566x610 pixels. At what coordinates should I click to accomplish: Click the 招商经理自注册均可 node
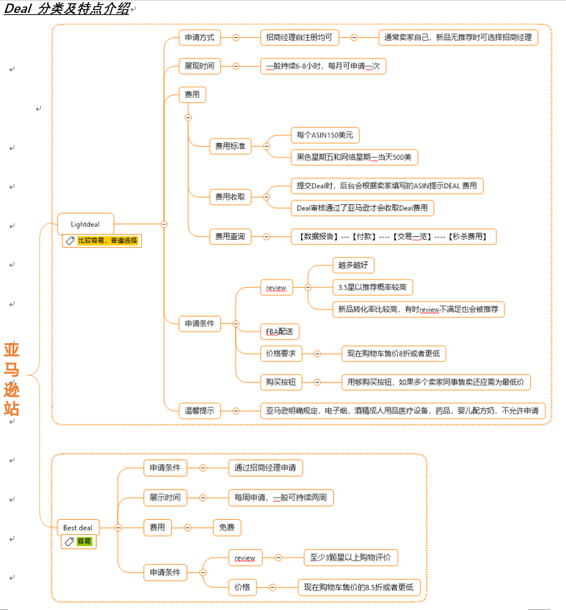pos(299,38)
